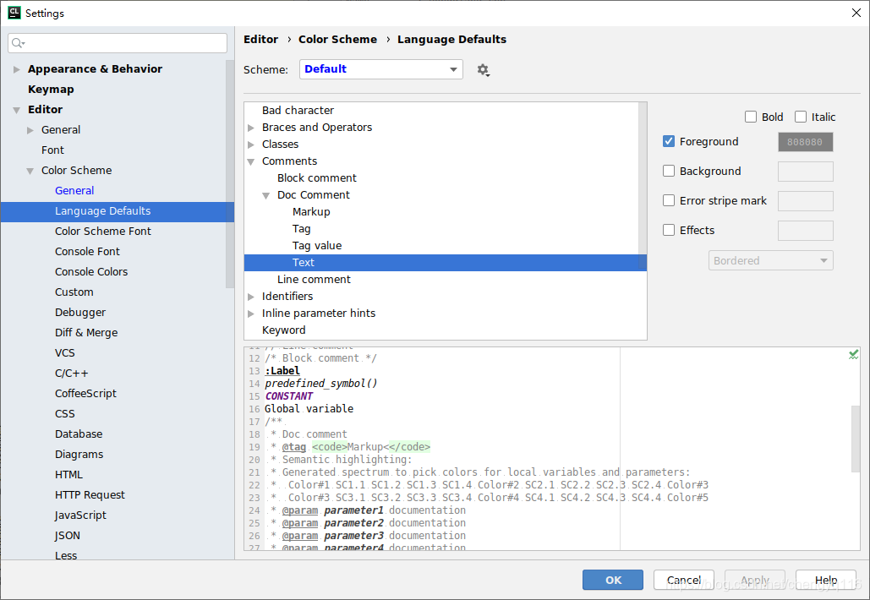Enable the Italic checkbox
This screenshot has height=600, width=870.
(801, 117)
